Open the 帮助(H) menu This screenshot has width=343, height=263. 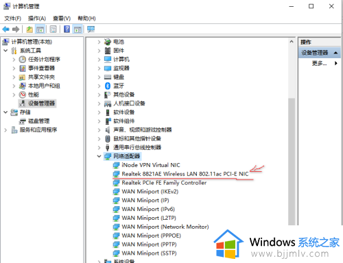[x=86, y=18]
